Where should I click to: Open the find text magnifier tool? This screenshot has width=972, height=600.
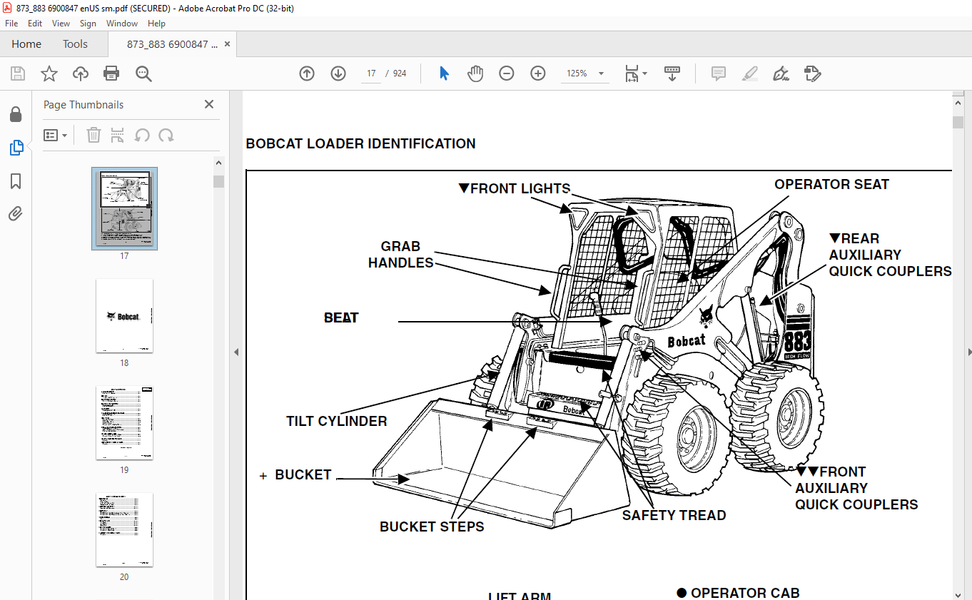click(143, 73)
